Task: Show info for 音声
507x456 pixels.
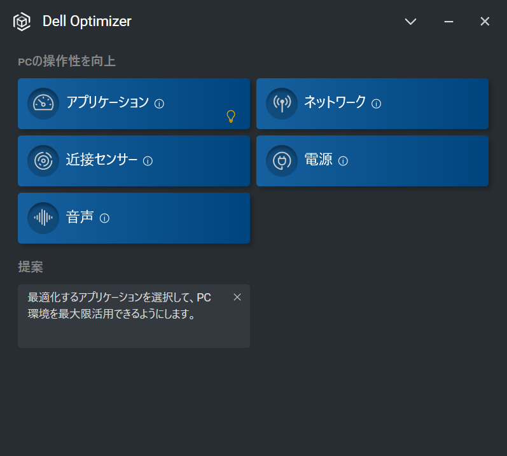Action: tap(105, 219)
